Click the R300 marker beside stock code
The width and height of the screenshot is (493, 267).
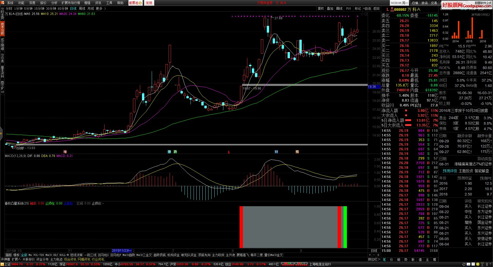(392, 9)
